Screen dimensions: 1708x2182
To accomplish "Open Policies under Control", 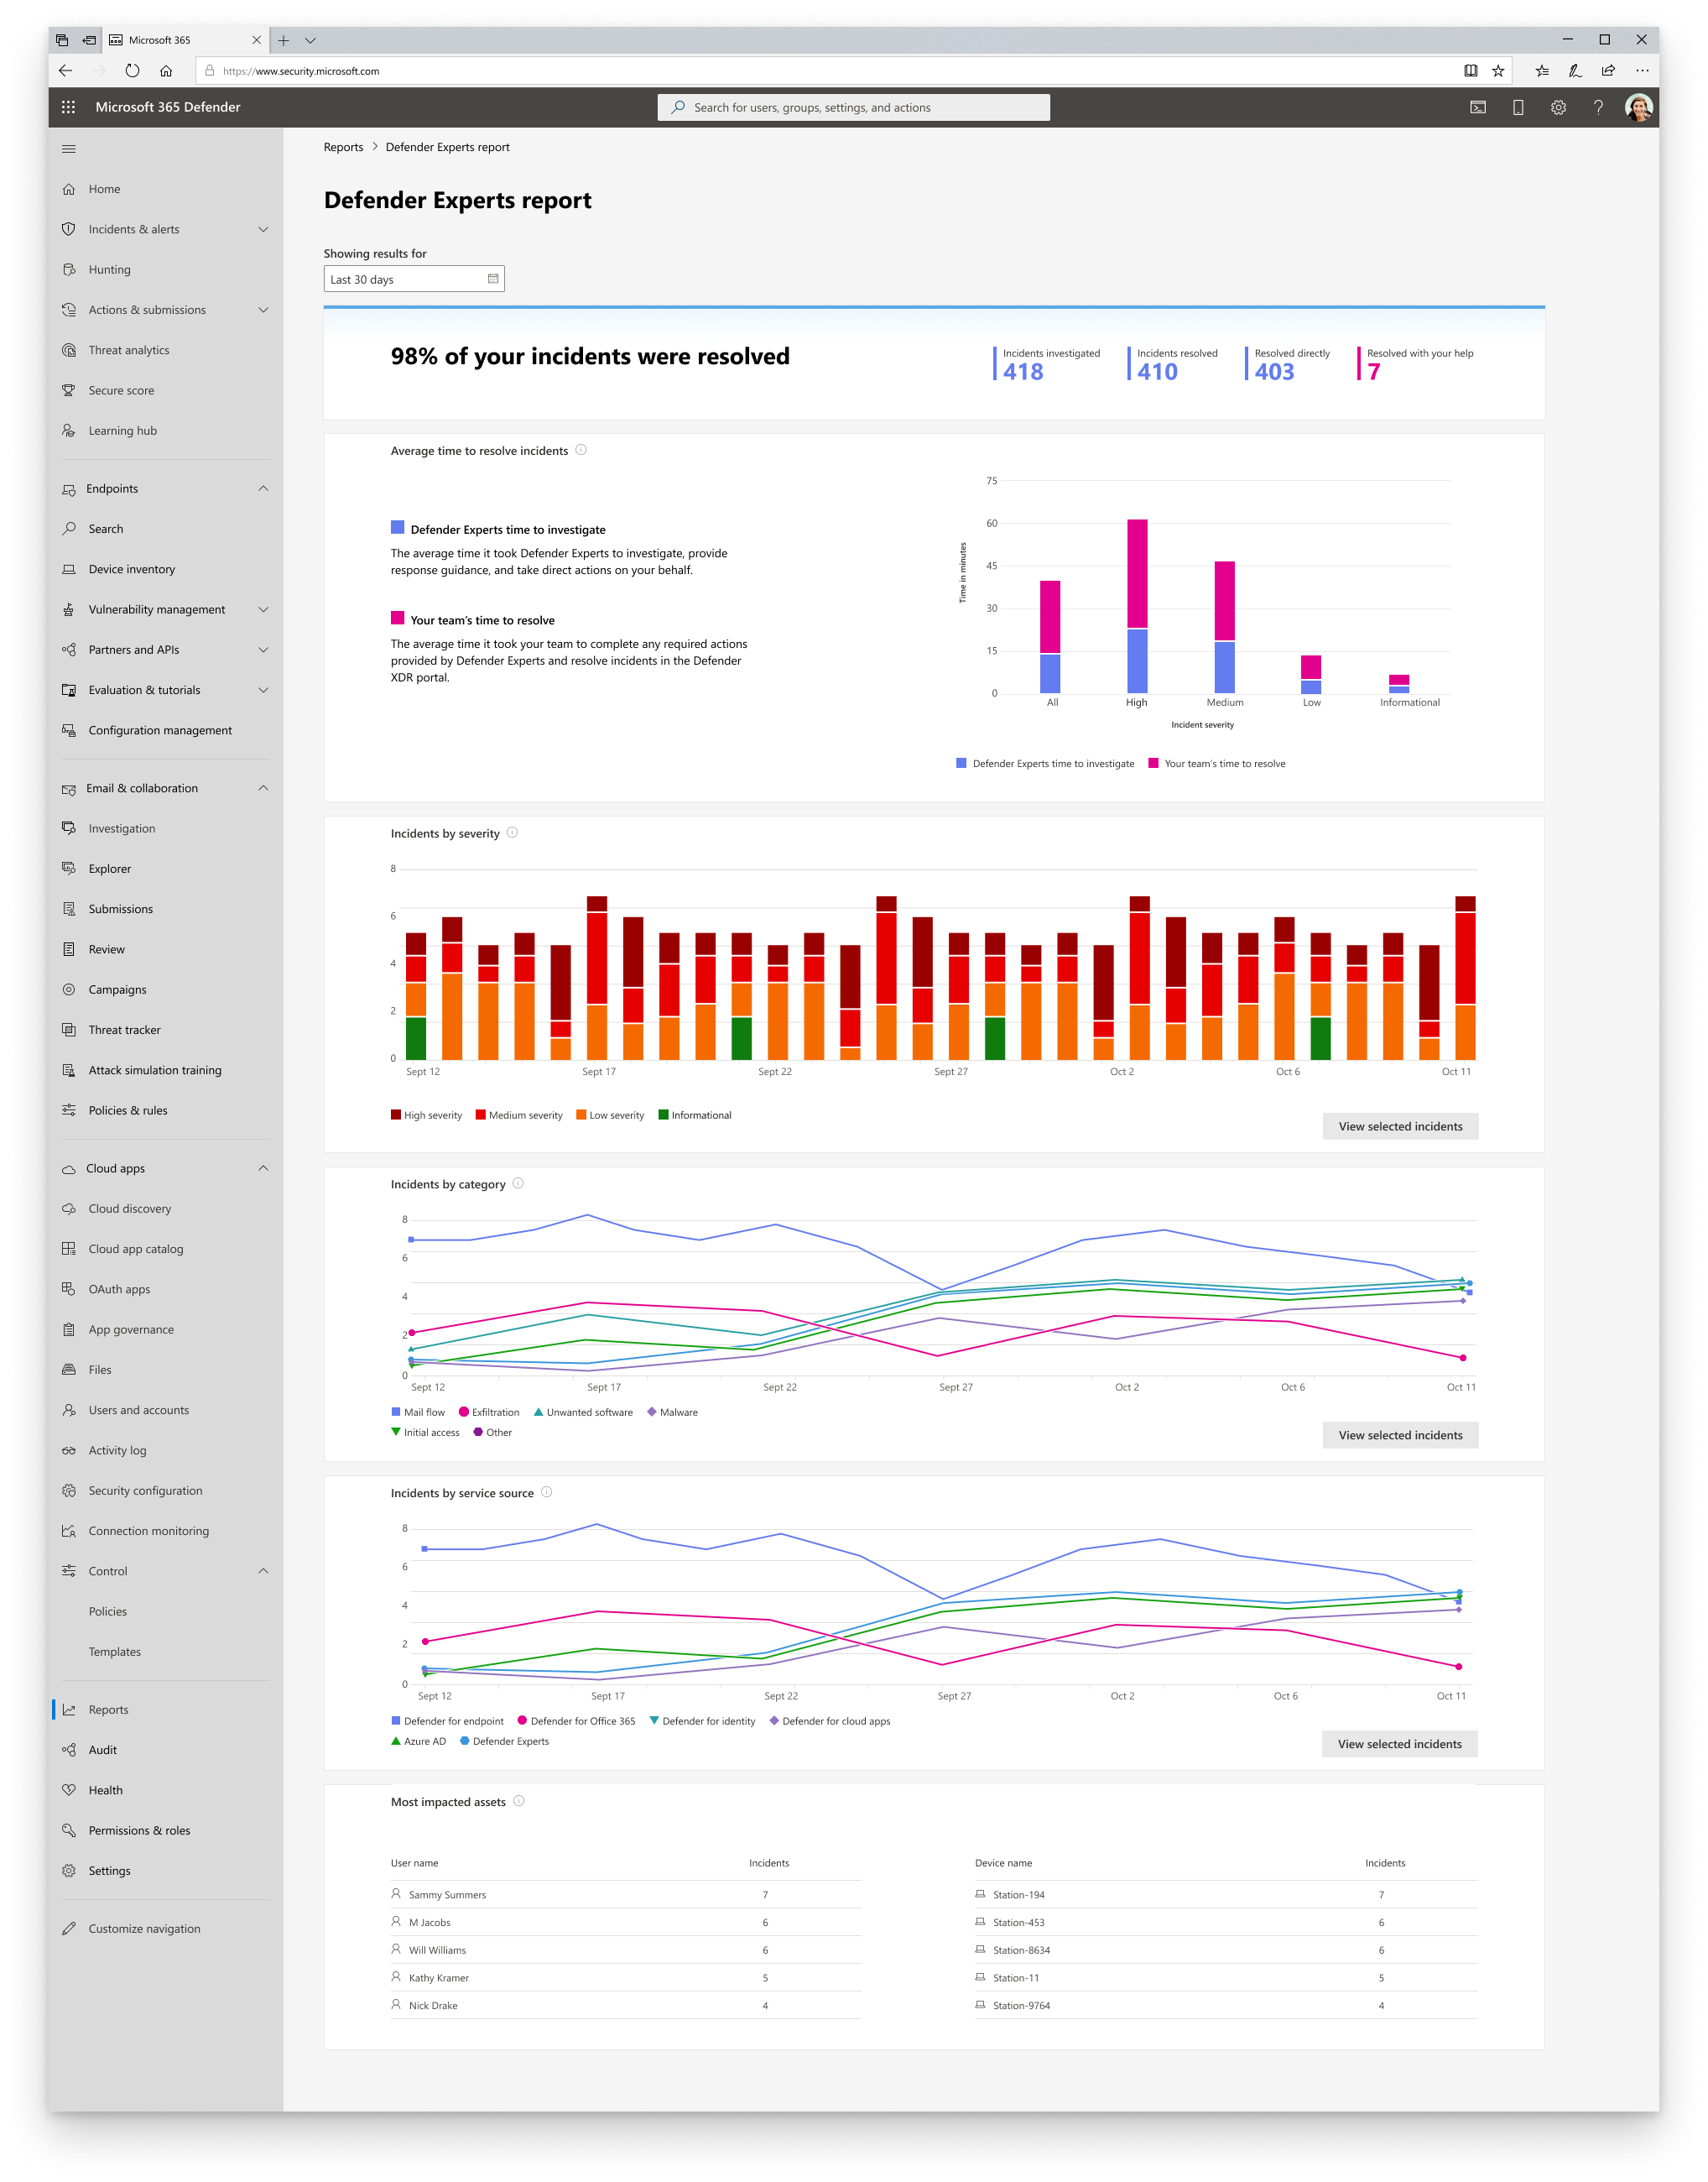I will [x=108, y=1610].
